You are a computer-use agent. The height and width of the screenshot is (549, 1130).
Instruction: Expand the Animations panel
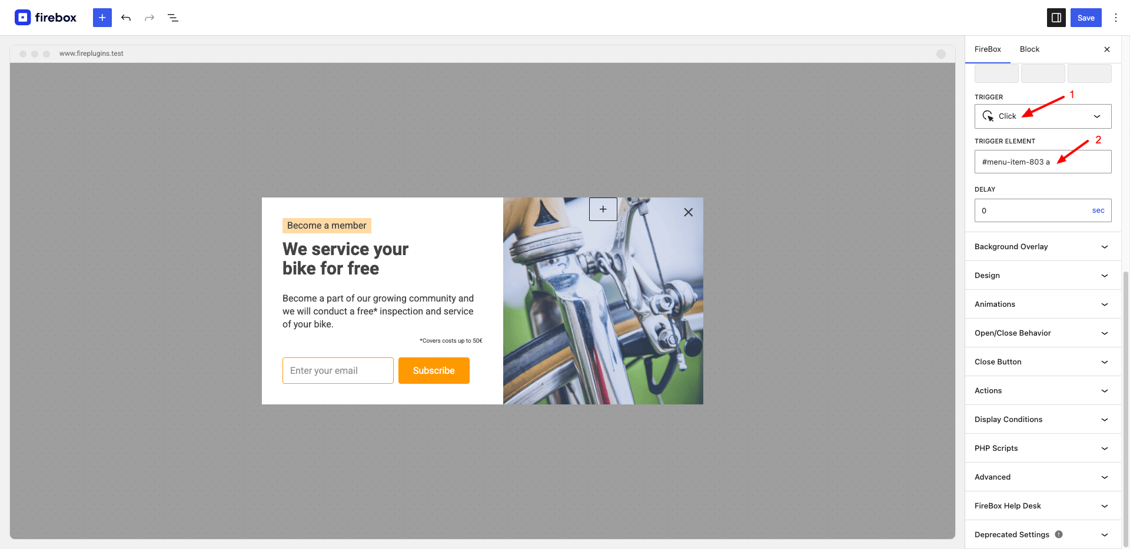click(x=1043, y=304)
